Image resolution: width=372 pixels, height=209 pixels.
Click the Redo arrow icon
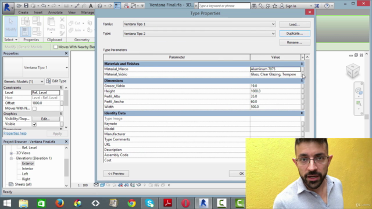54,6
